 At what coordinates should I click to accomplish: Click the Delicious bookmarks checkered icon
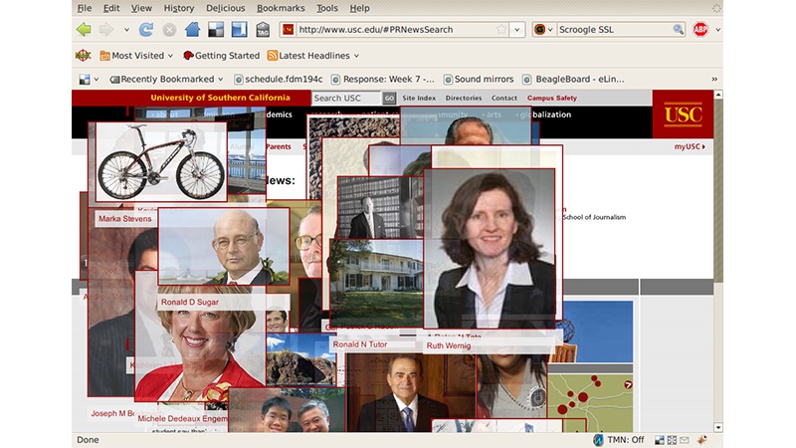216,30
